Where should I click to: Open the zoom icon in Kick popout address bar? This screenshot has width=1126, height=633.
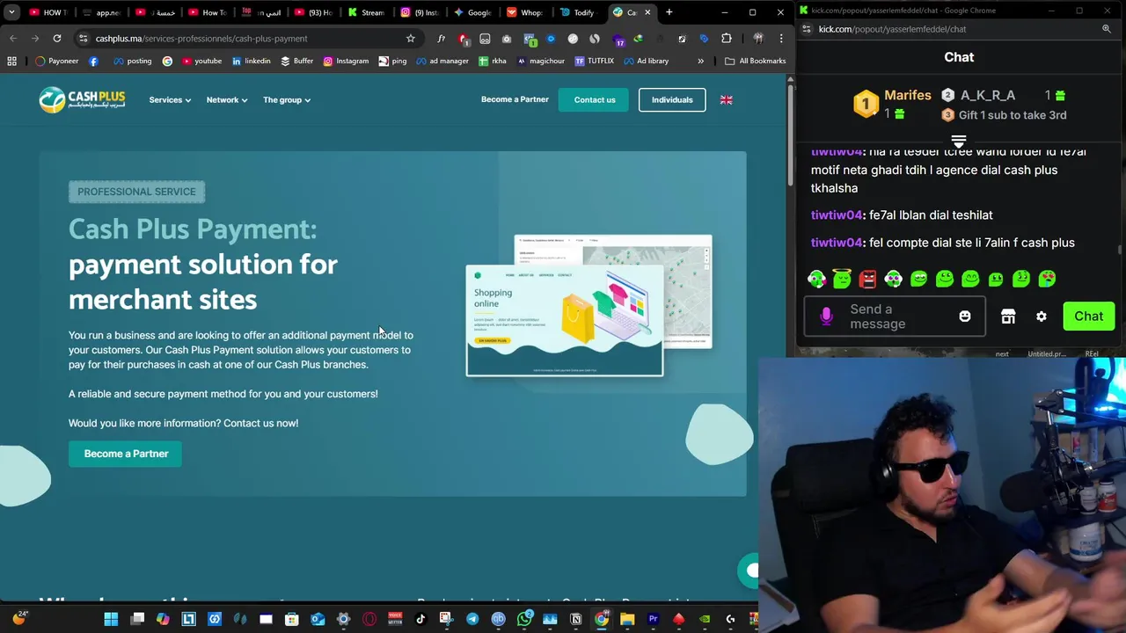point(1107,29)
